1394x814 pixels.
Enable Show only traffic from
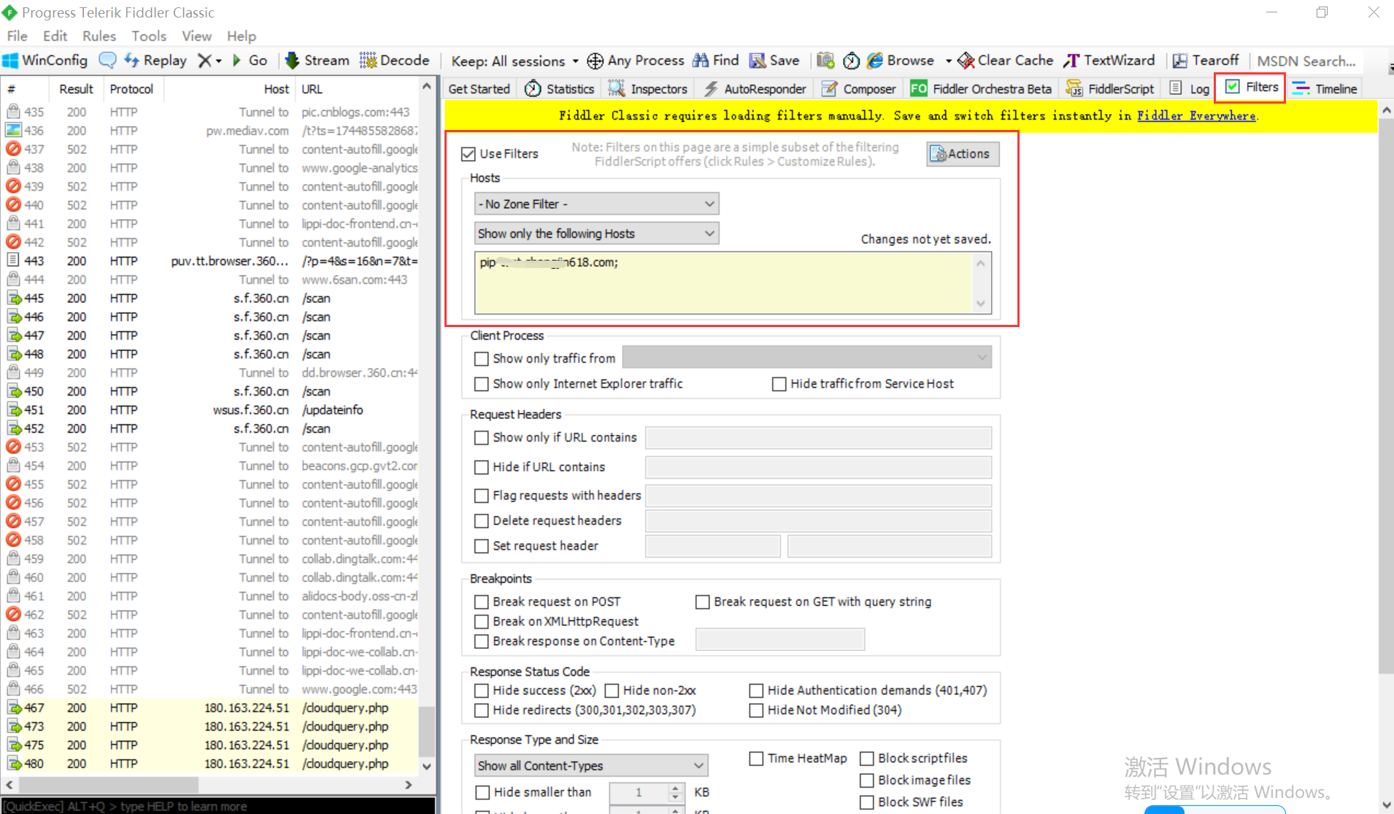[481, 358]
